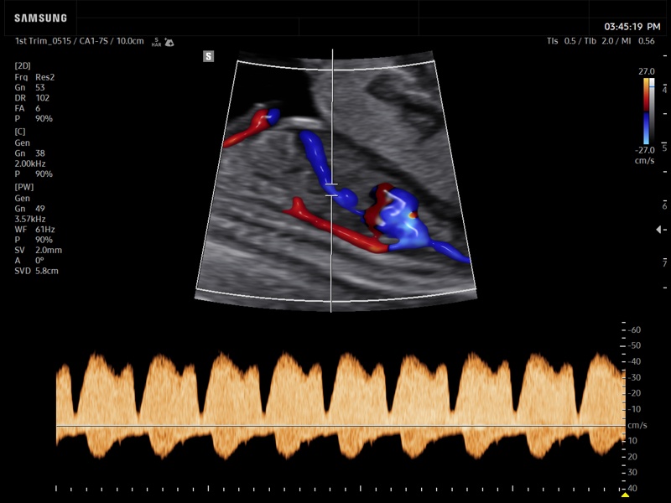
Task: Click the TIs 0.5 thermal index display
Action: [555, 39]
